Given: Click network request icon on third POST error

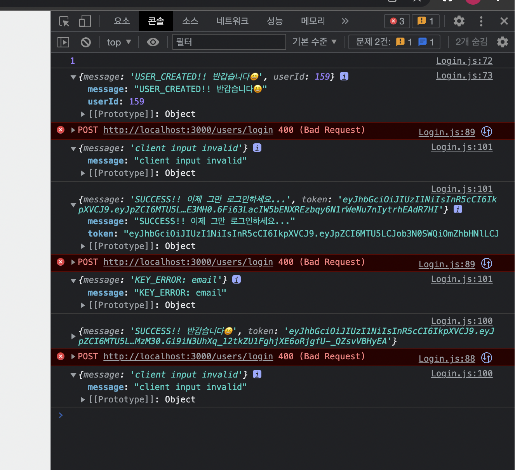Looking at the screenshot, I should [487, 358].
